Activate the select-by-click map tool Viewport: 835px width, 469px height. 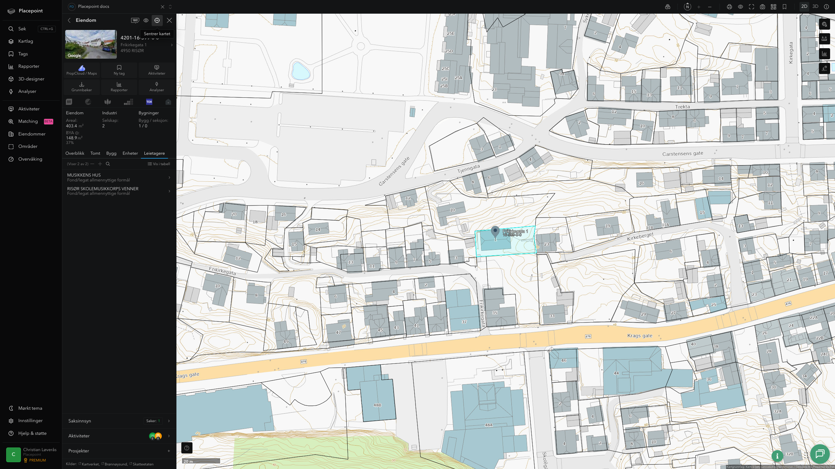[825, 24]
